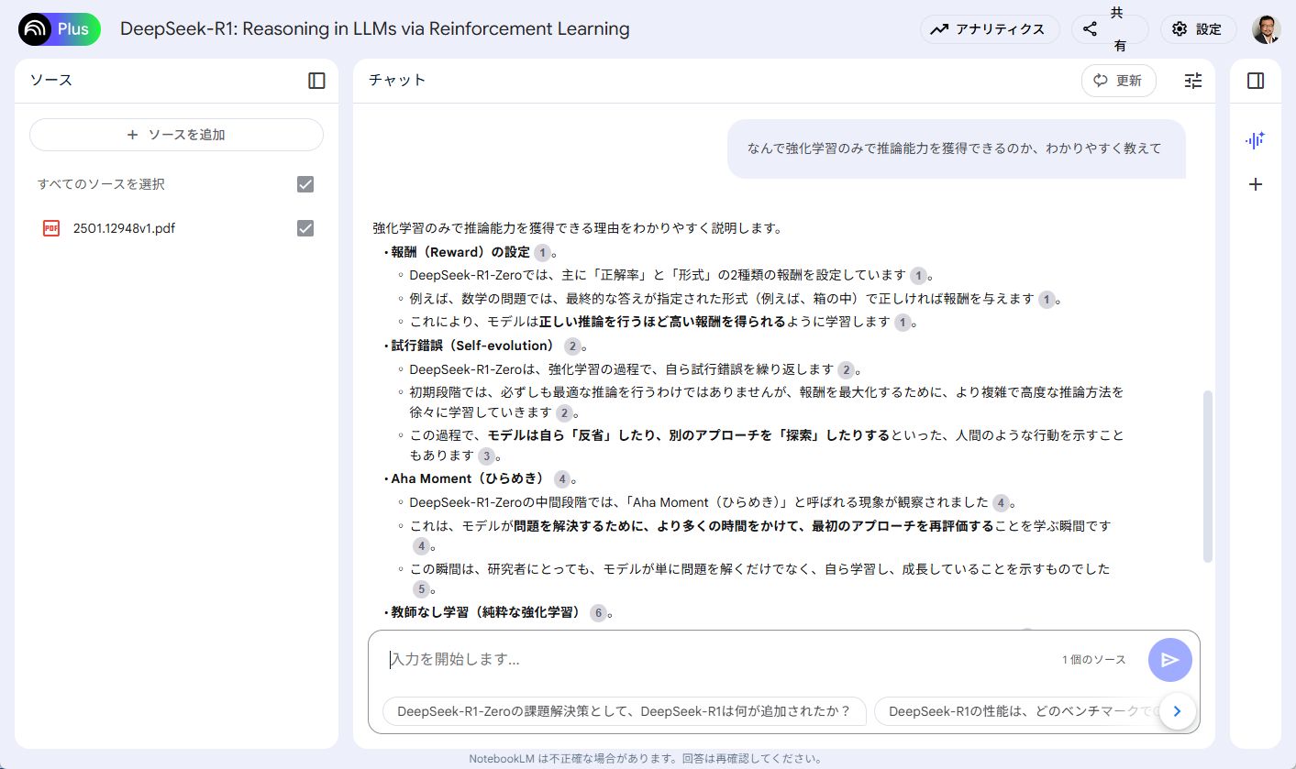Open notebook 設定 with the gear icon
The width and height of the screenshot is (1296, 769).
[x=1198, y=28]
